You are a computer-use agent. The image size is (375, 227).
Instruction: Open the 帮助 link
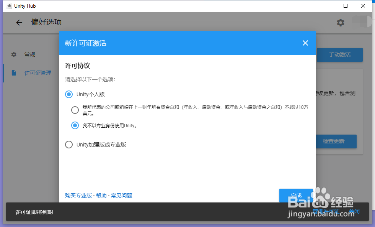[x=101, y=196]
